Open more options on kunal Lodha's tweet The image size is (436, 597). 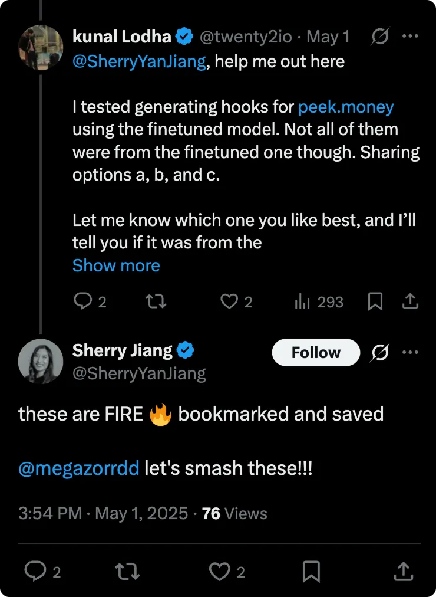(x=410, y=36)
